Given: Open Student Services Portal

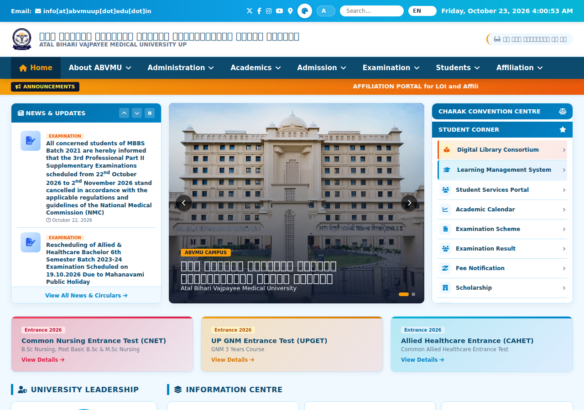Looking at the screenshot, I should coord(502,190).
